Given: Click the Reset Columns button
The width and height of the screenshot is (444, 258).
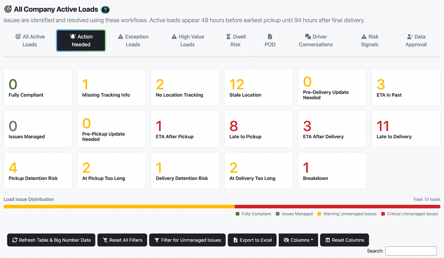Looking at the screenshot, I should [344, 240].
